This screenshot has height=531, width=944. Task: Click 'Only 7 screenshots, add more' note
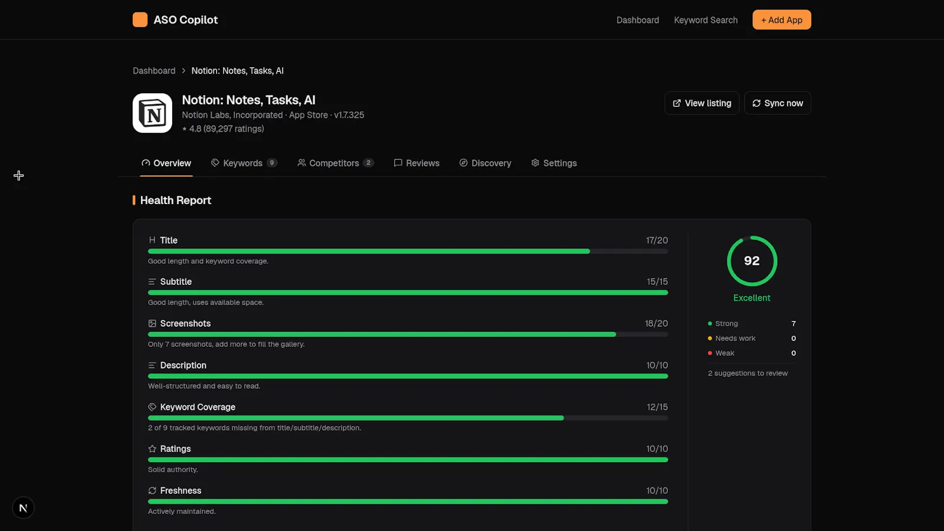[226, 345]
